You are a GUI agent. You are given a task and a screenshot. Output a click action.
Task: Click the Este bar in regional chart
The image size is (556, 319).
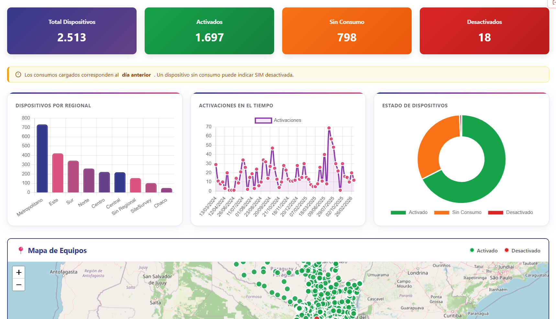(58, 173)
